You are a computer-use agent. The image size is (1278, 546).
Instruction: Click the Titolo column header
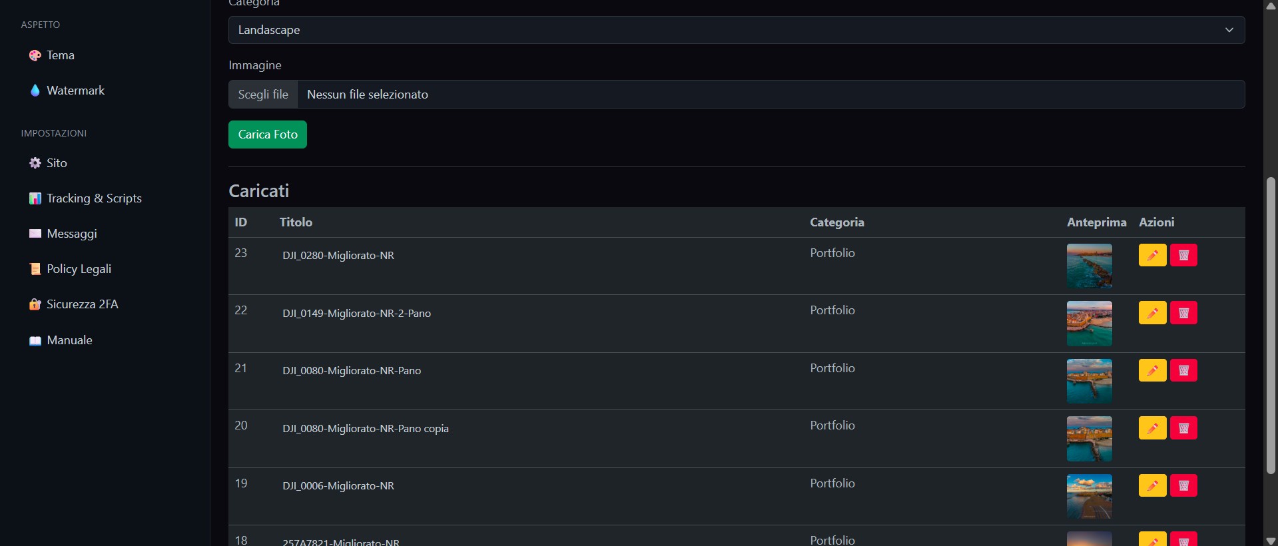pos(296,222)
